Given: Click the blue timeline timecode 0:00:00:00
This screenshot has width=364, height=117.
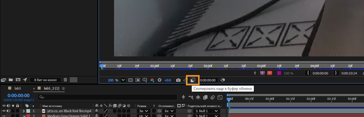Looking at the screenshot, I should coord(18,96).
